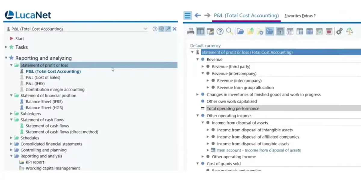Viewport: 361px width, 180px height.
Task: Open the P&L (Total Cost Accounting) dropdown chevron
Action: pyautogui.click(x=146, y=29)
